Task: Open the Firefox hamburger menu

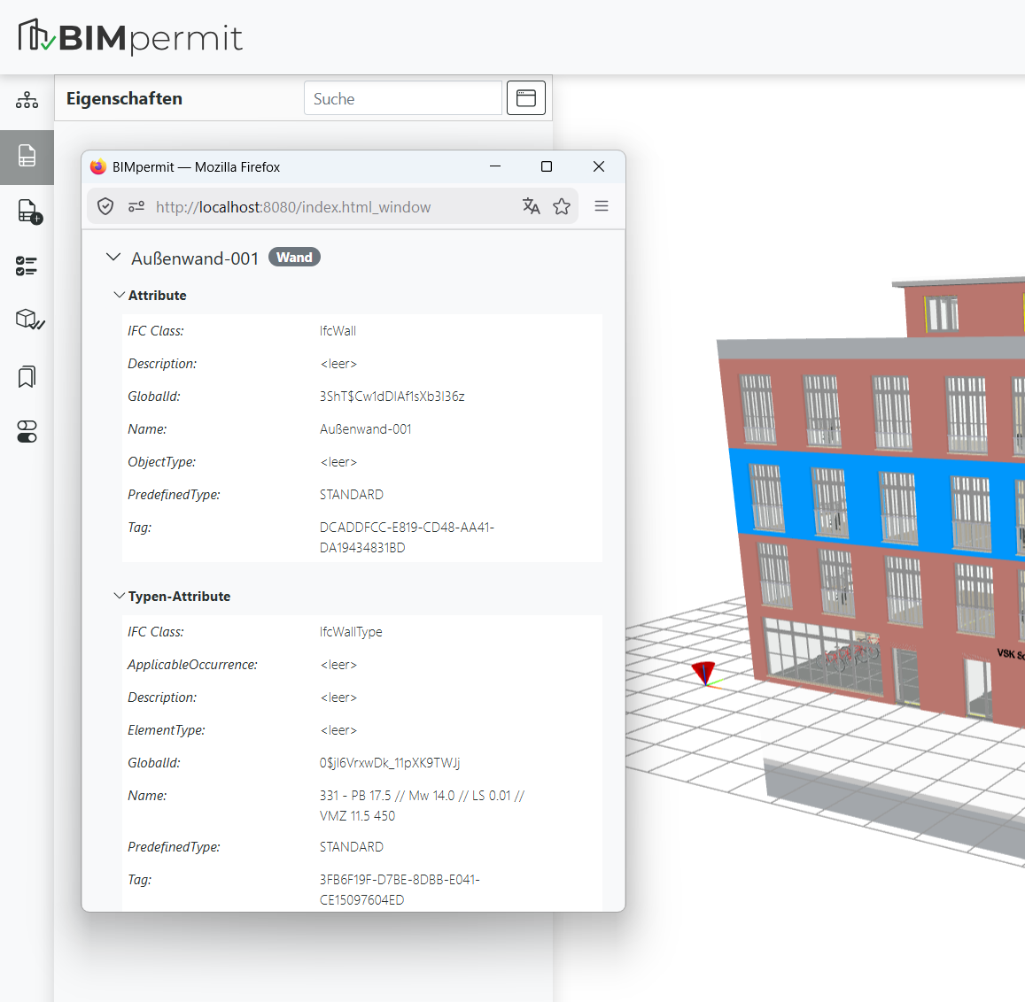Action: coord(602,206)
